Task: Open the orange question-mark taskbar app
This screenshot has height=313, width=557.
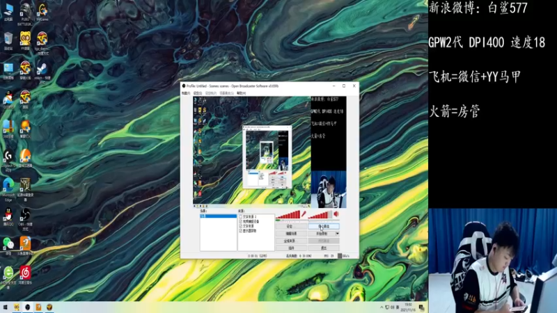Action: [x=38, y=307]
